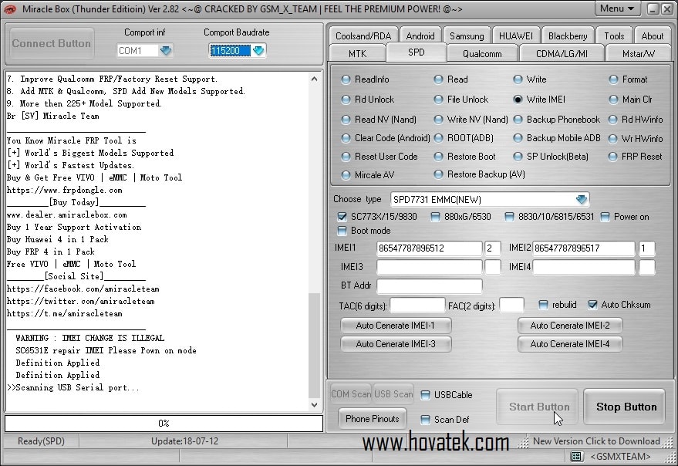Click the Auto Cenerate IMEI-2 button

pyautogui.click(x=570, y=326)
